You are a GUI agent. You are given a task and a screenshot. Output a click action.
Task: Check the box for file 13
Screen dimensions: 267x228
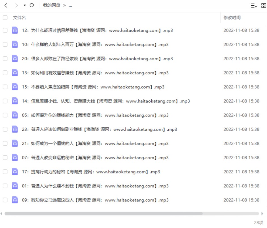coord(5,73)
